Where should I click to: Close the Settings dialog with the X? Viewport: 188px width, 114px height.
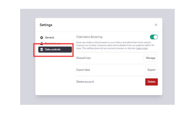point(156,25)
